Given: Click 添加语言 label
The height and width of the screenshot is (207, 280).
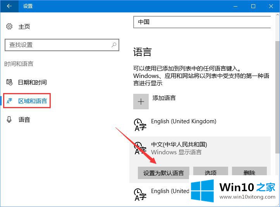Looking at the screenshot, I should tap(164, 98).
